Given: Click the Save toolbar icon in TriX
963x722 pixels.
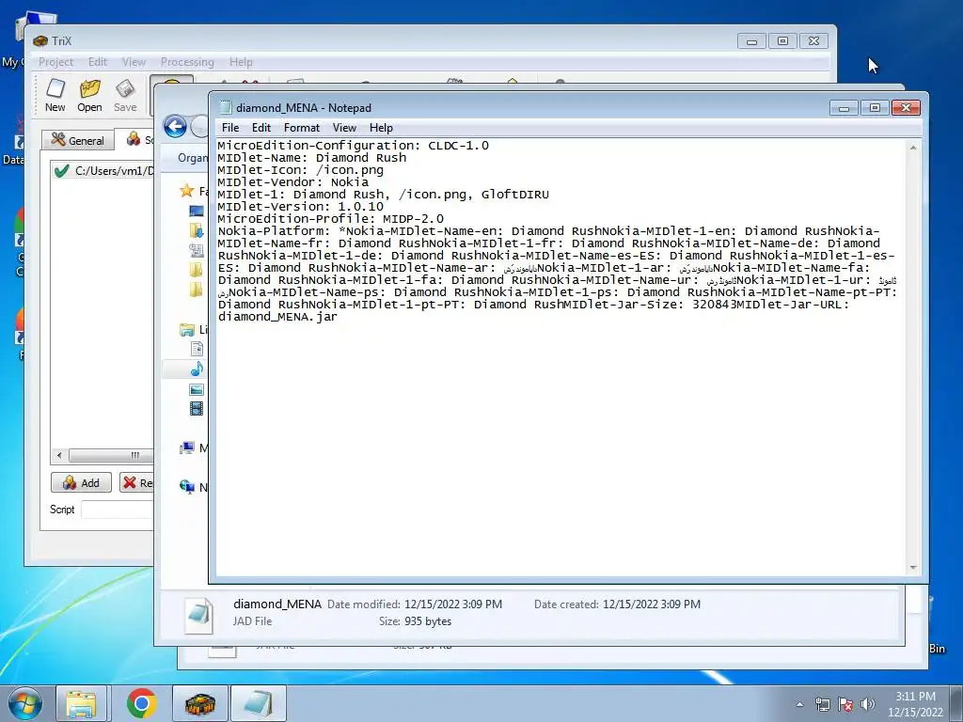Looking at the screenshot, I should pos(125,95).
